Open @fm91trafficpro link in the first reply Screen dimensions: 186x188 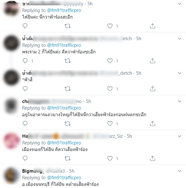coord(64,10)
